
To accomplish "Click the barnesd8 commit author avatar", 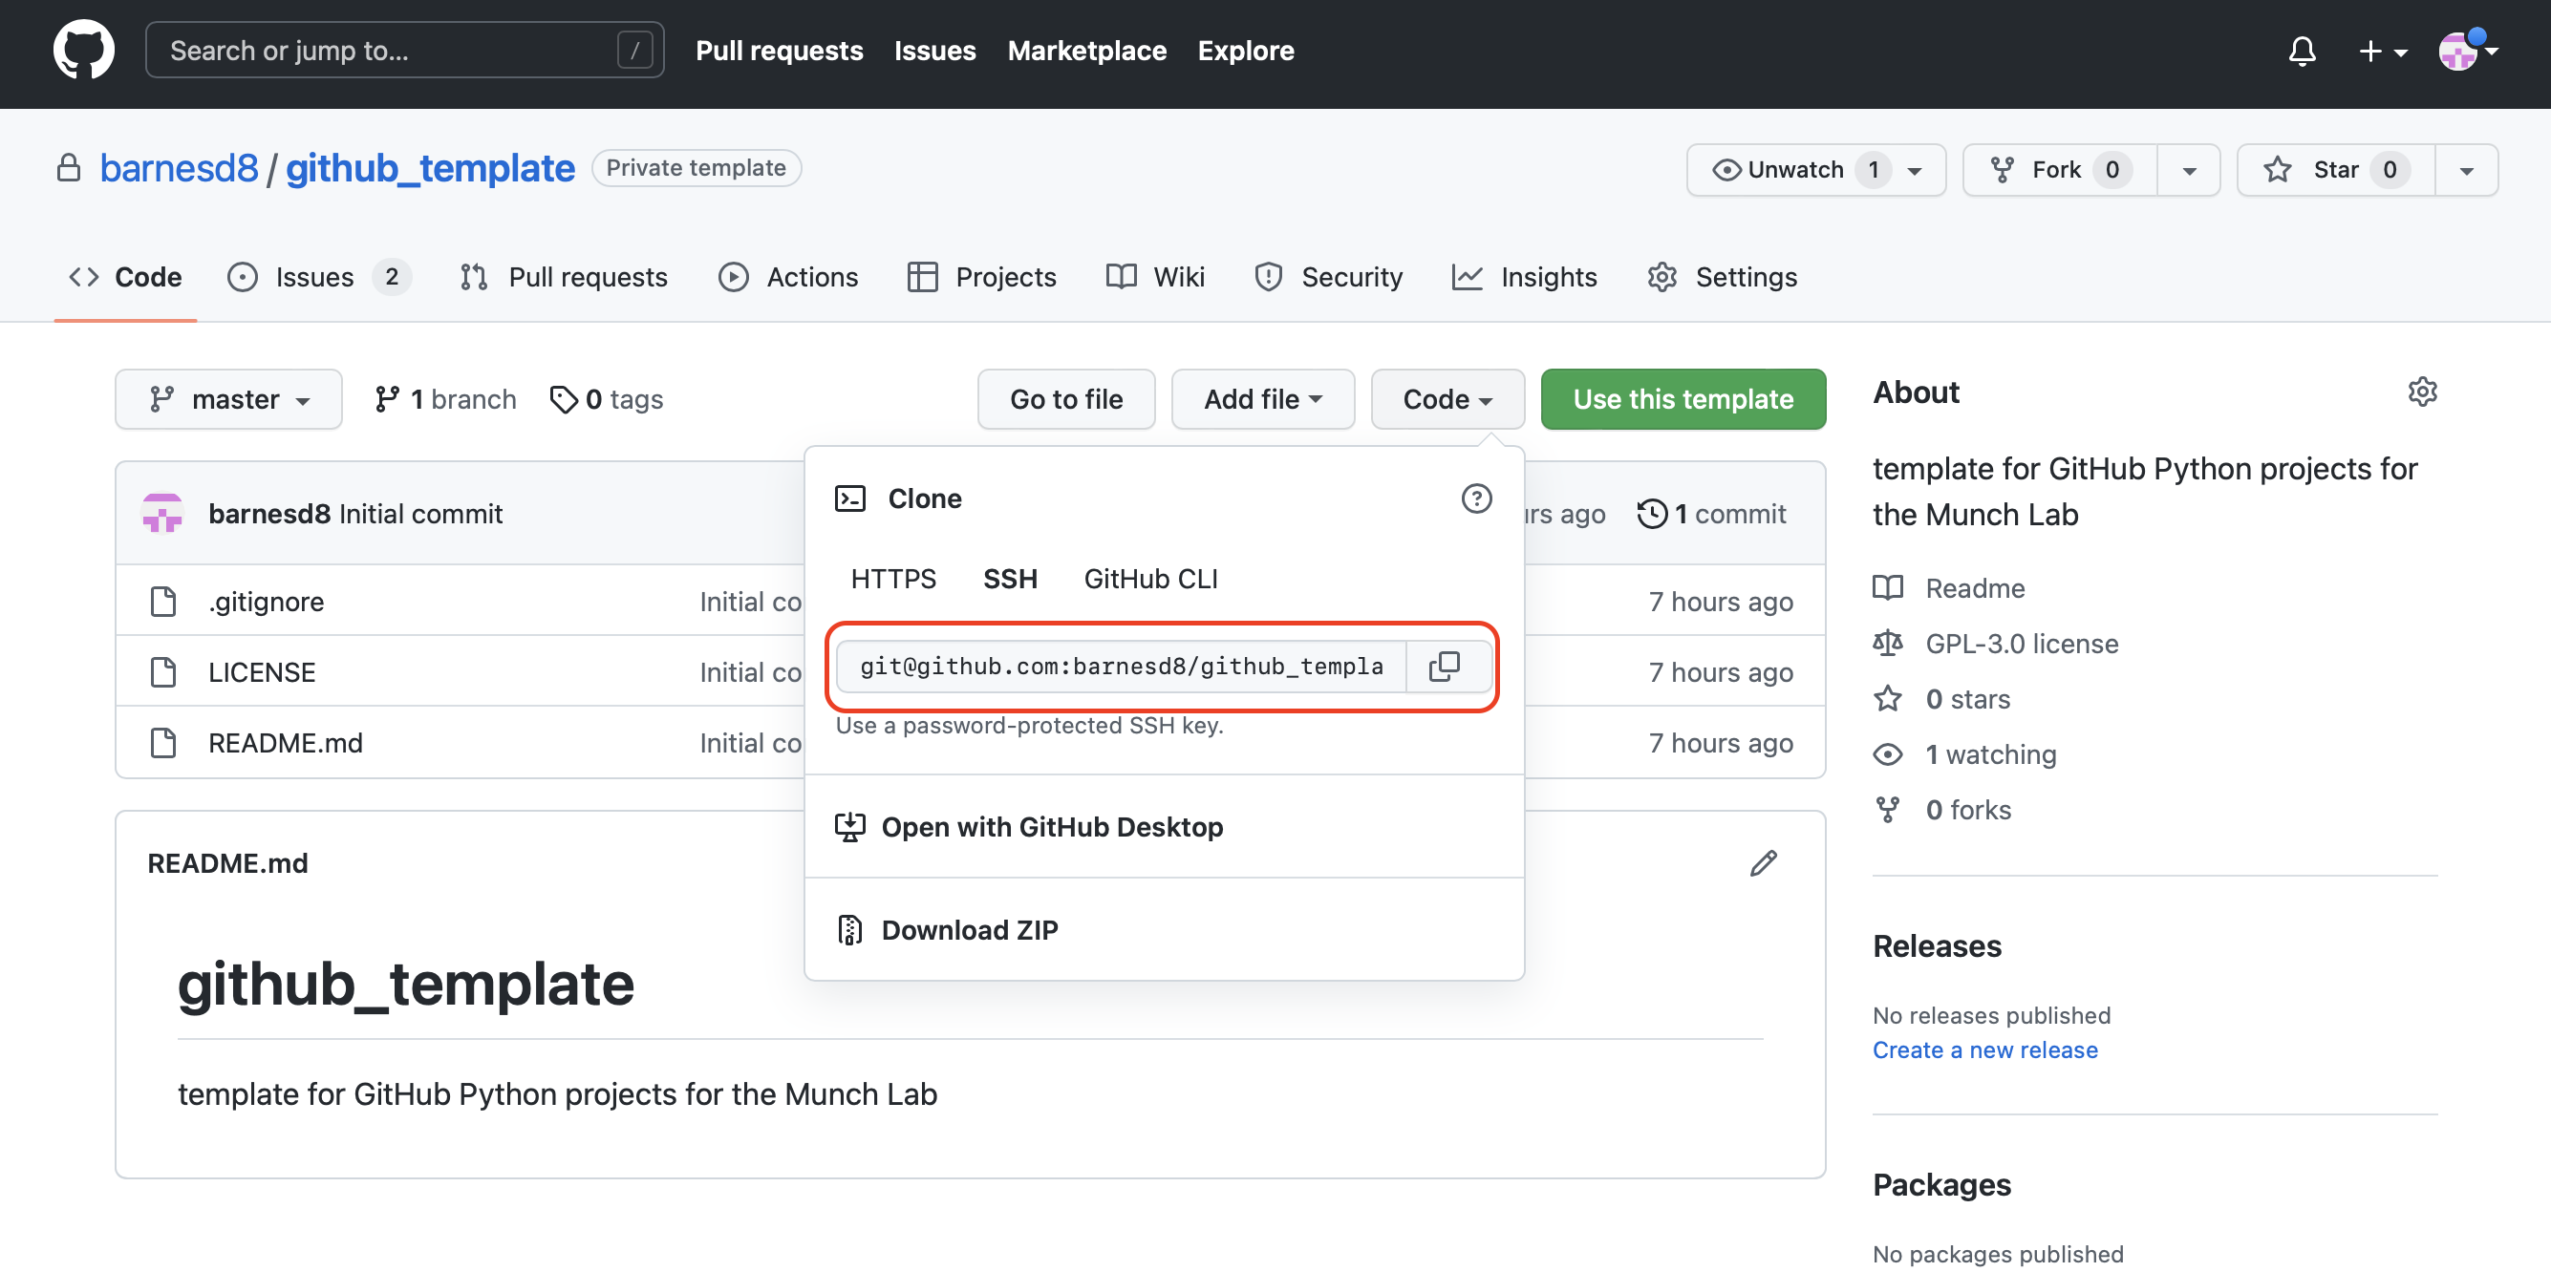I will pyautogui.click(x=162, y=514).
